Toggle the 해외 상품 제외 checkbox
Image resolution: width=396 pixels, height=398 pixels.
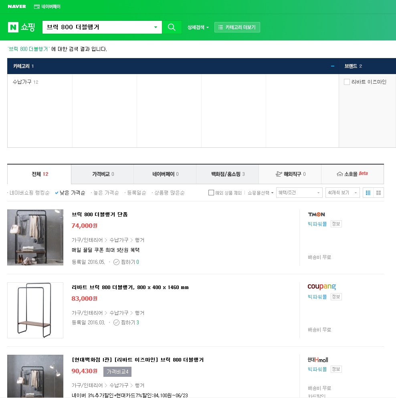pos(211,193)
